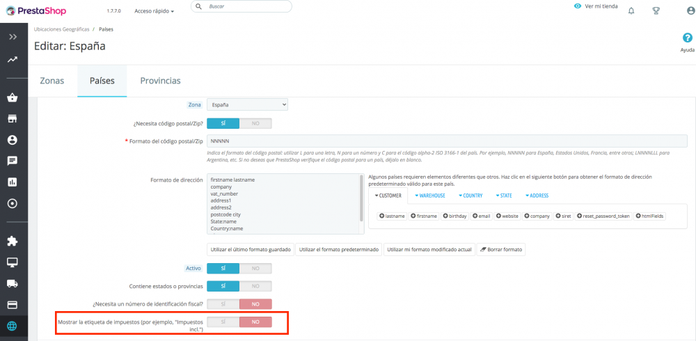Open notifications bell icon
Viewport: 696px width, 341px height.
point(631,11)
